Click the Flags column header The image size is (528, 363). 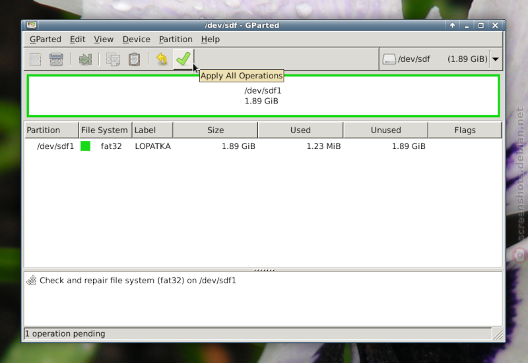(465, 130)
